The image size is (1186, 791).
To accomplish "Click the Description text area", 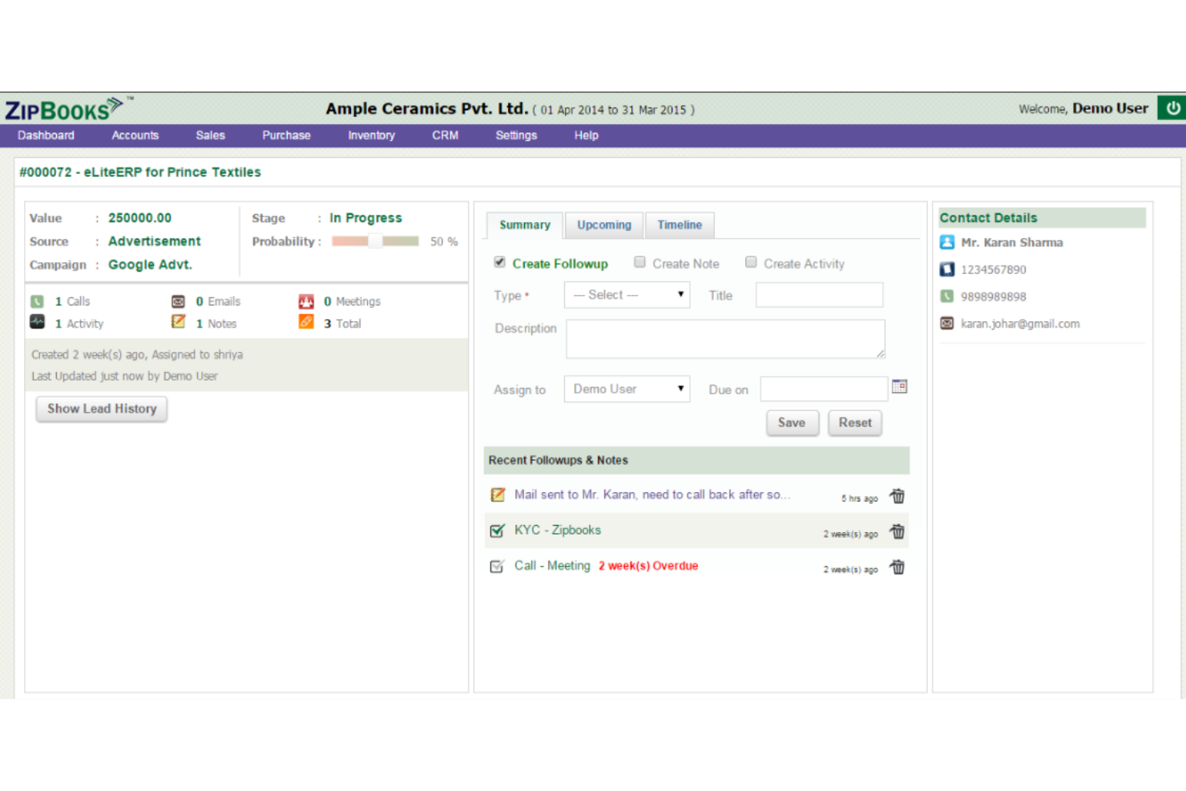I will coord(725,339).
